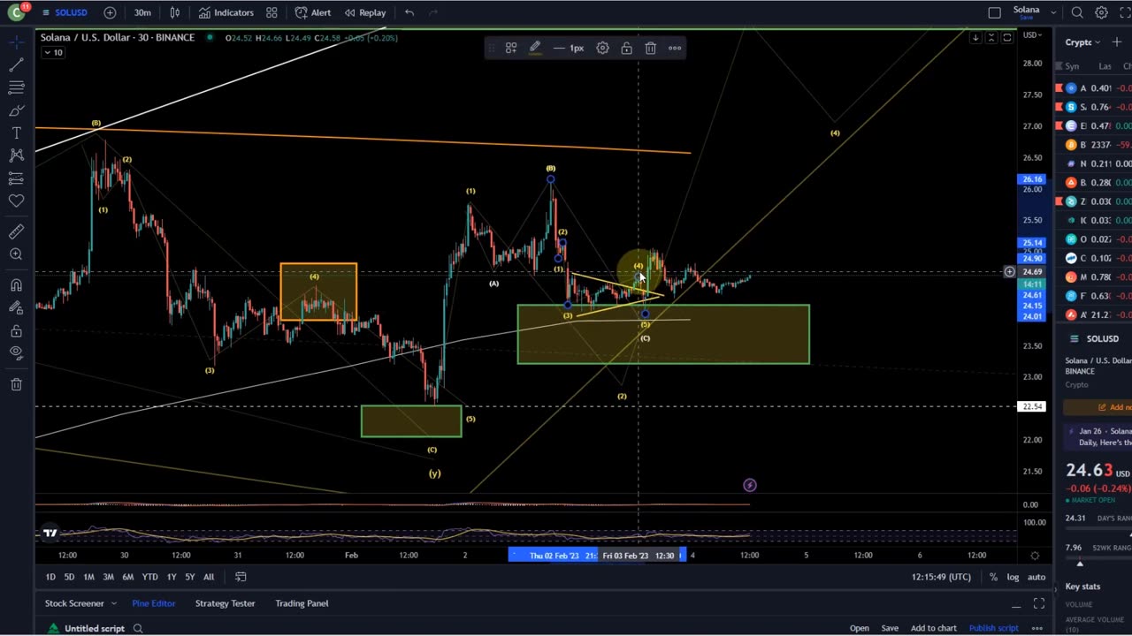Open the Indicators dialog
The width and height of the screenshot is (1132, 636).
226,12
